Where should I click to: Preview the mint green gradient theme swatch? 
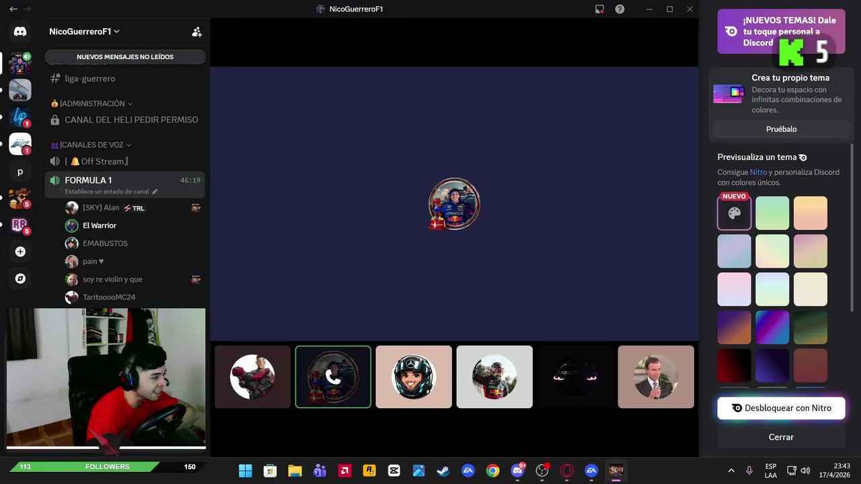click(772, 213)
